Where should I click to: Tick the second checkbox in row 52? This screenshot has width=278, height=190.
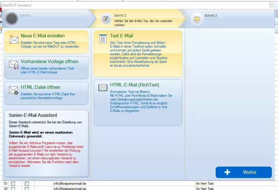point(27,189)
